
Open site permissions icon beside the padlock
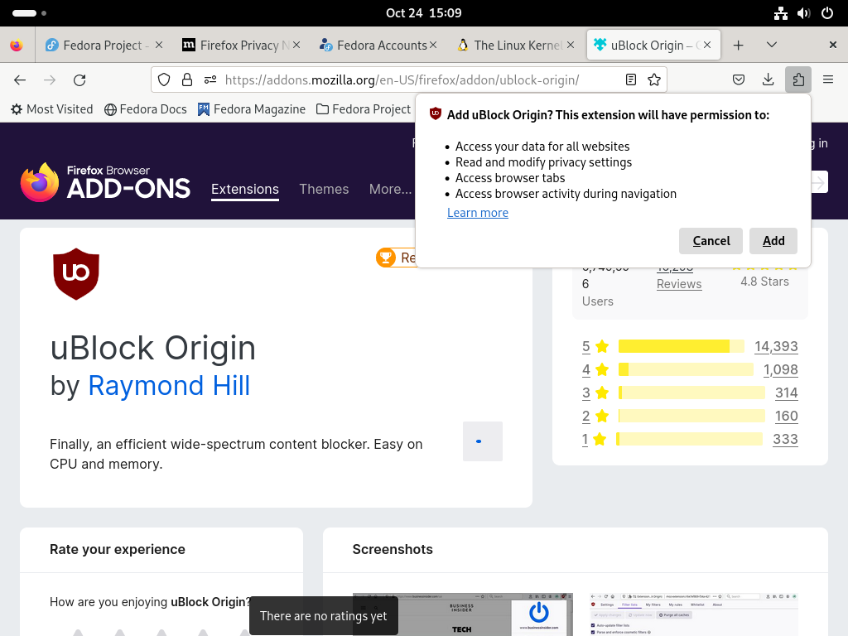210,80
